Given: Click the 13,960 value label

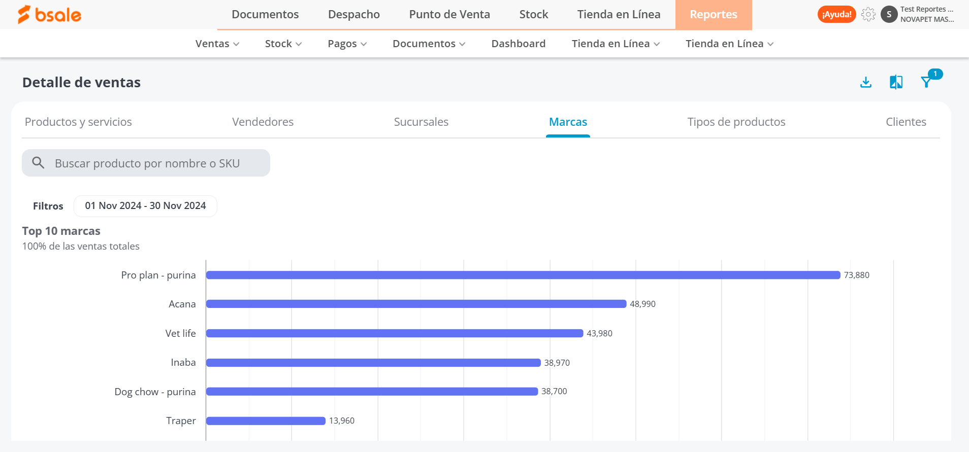Looking at the screenshot, I should coord(342,421).
